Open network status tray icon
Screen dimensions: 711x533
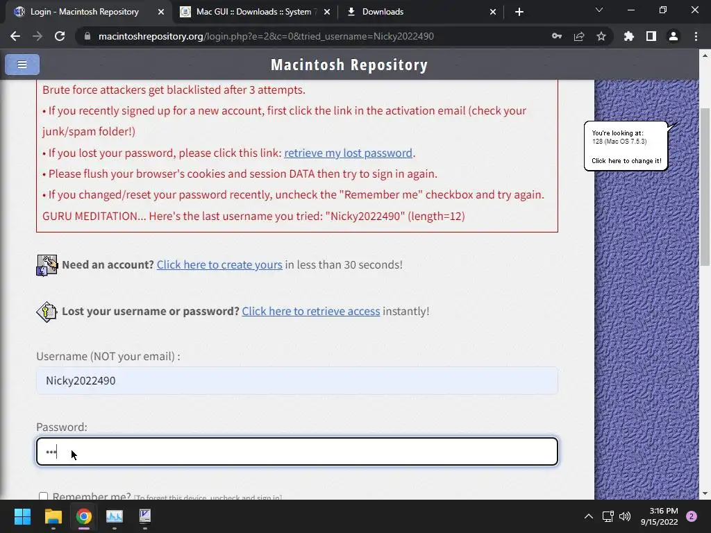(608, 516)
